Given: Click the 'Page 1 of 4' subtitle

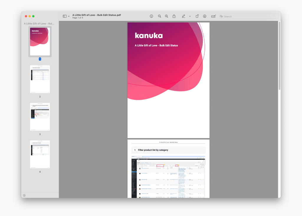Looking at the screenshot, I should [78, 18].
